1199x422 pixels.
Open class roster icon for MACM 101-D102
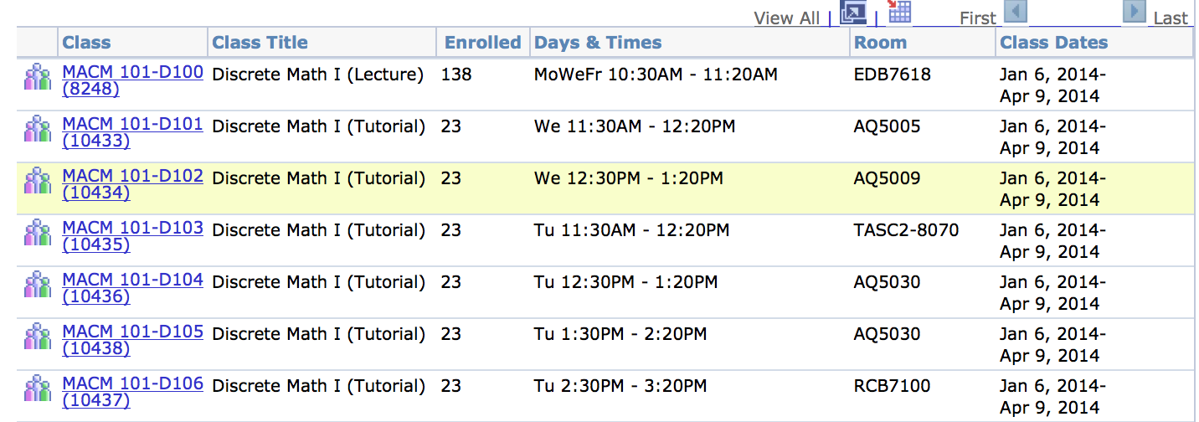click(38, 181)
